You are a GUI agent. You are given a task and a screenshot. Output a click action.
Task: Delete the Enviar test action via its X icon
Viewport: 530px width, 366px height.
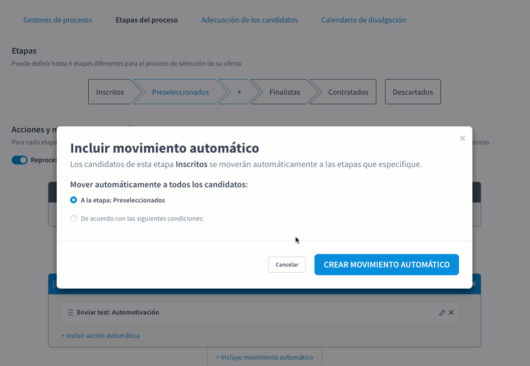pyautogui.click(x=451, y=312)
